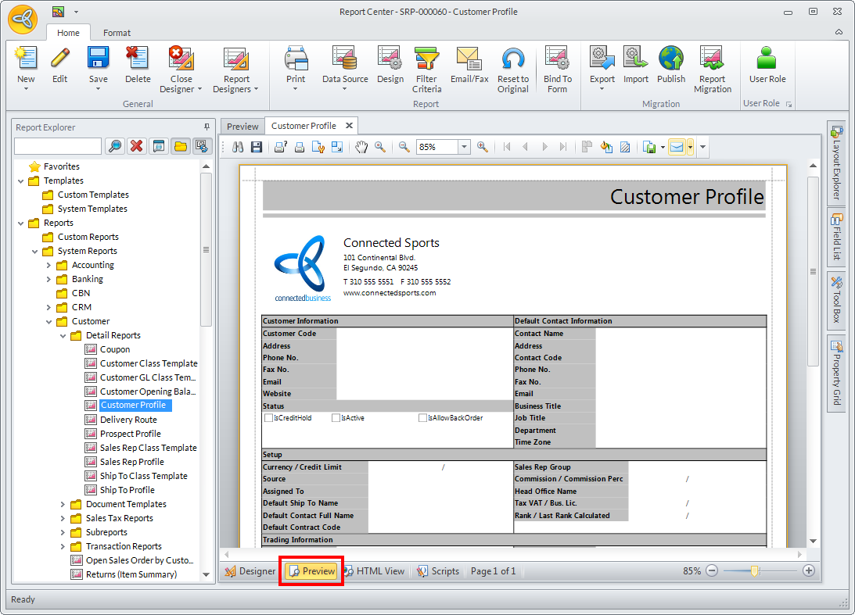Switch to Designer view button
Viewport: 855px width, 615px height.
[250, 571]
